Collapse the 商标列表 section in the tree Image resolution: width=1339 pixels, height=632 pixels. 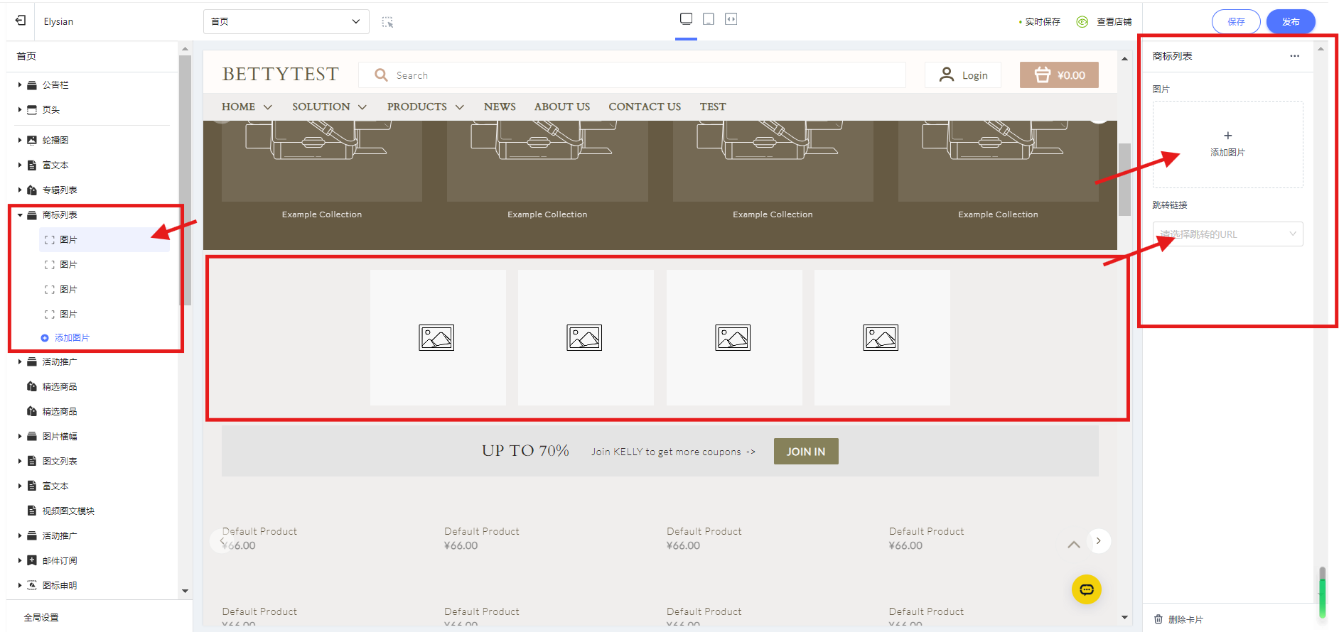click(20, 215)
